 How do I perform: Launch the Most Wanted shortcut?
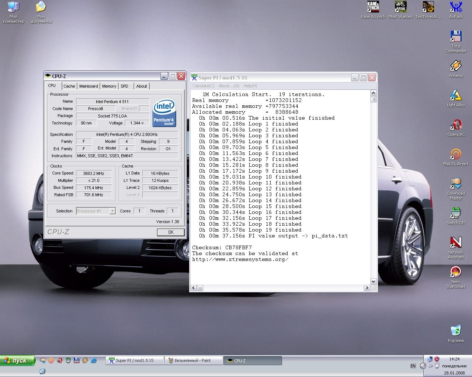pos(400,10)
